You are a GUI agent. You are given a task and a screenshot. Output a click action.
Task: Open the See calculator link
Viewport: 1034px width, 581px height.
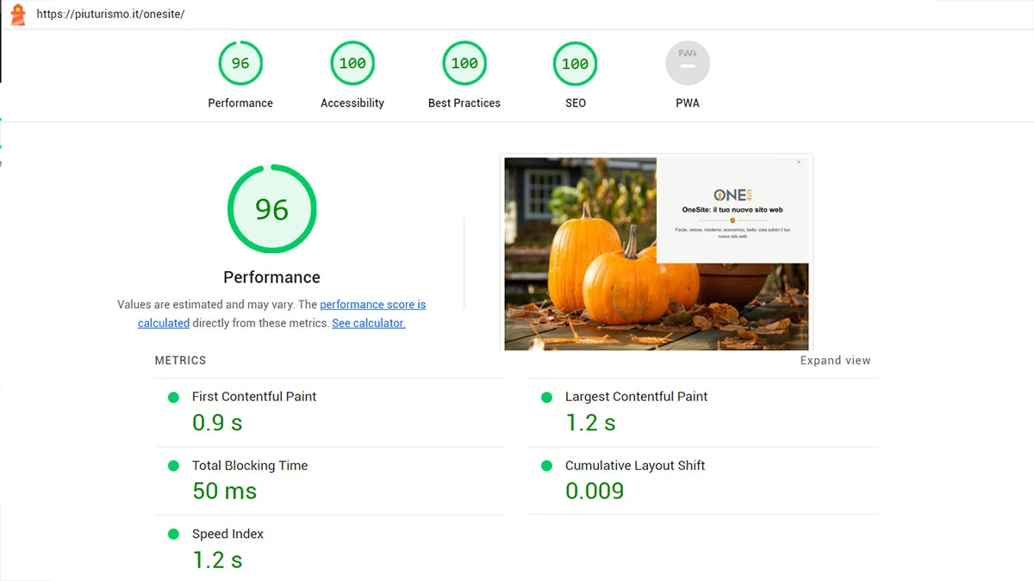(368, 324)
